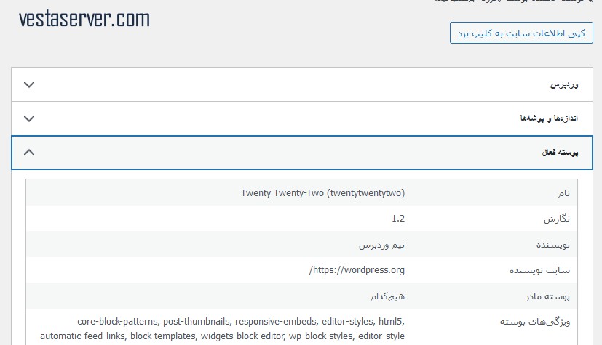Click the chevron down icon for وردپرس
This screenshot has height=345, width=602.
pyautogui.click(x=29, y=85)
